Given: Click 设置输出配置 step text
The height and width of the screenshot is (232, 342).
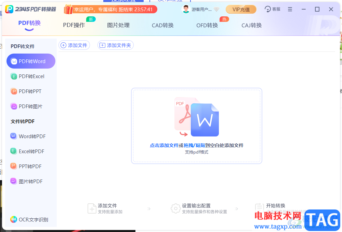Looking at the screenshot, I should point(196,206).
